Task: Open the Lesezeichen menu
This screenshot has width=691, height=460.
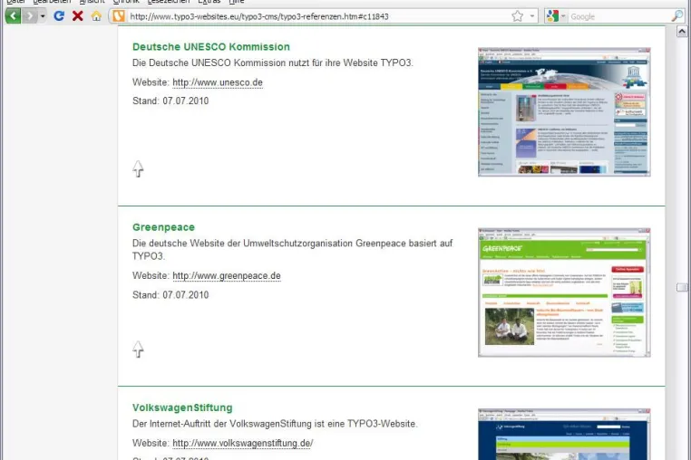Action: (169, 2)
